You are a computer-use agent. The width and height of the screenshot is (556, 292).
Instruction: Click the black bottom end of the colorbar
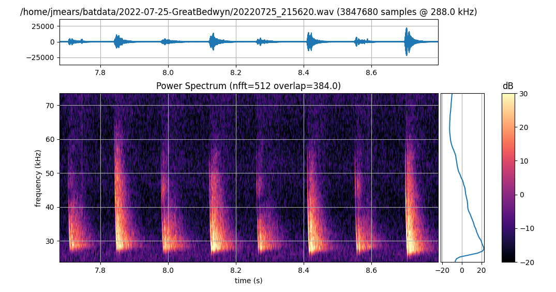(x=508, y=260)
